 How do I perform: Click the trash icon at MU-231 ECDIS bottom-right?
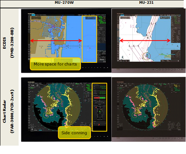tap(178, 61)
